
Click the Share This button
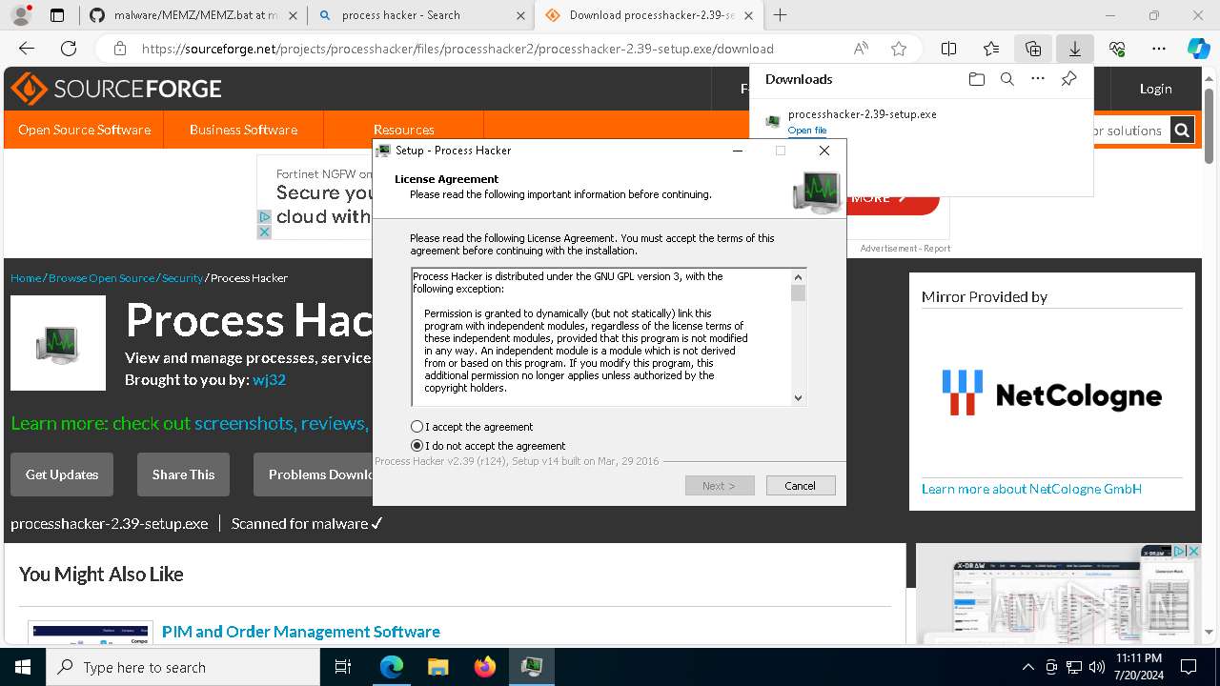(183, 474)
